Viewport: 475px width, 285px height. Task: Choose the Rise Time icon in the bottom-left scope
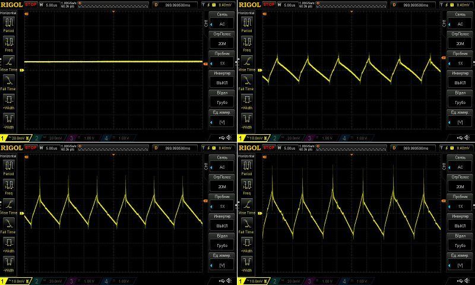click(9, 205)
